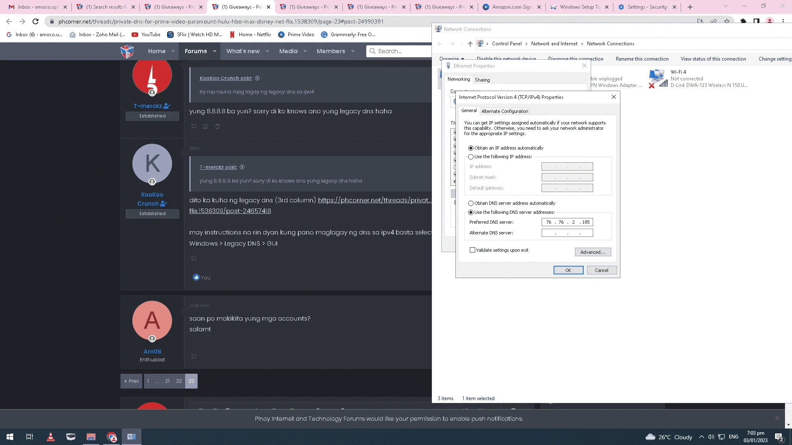Click KooKoo Crunch avatar K
The height and width of the screenshot is (445, 792).
click(152, 164)
